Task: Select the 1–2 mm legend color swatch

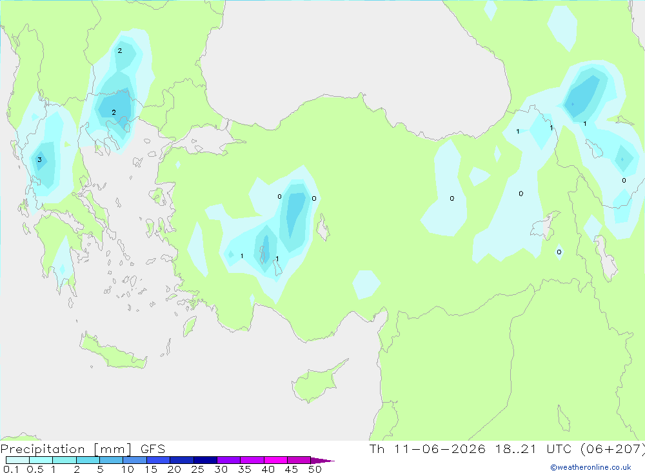Action: (x=64, y=460)
